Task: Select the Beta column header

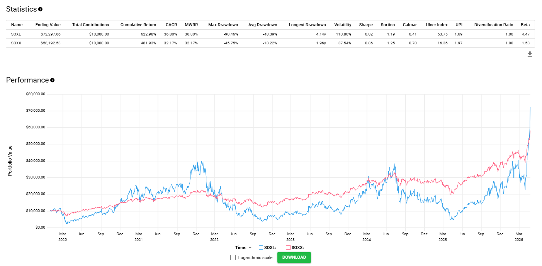Action: point(525,25)
